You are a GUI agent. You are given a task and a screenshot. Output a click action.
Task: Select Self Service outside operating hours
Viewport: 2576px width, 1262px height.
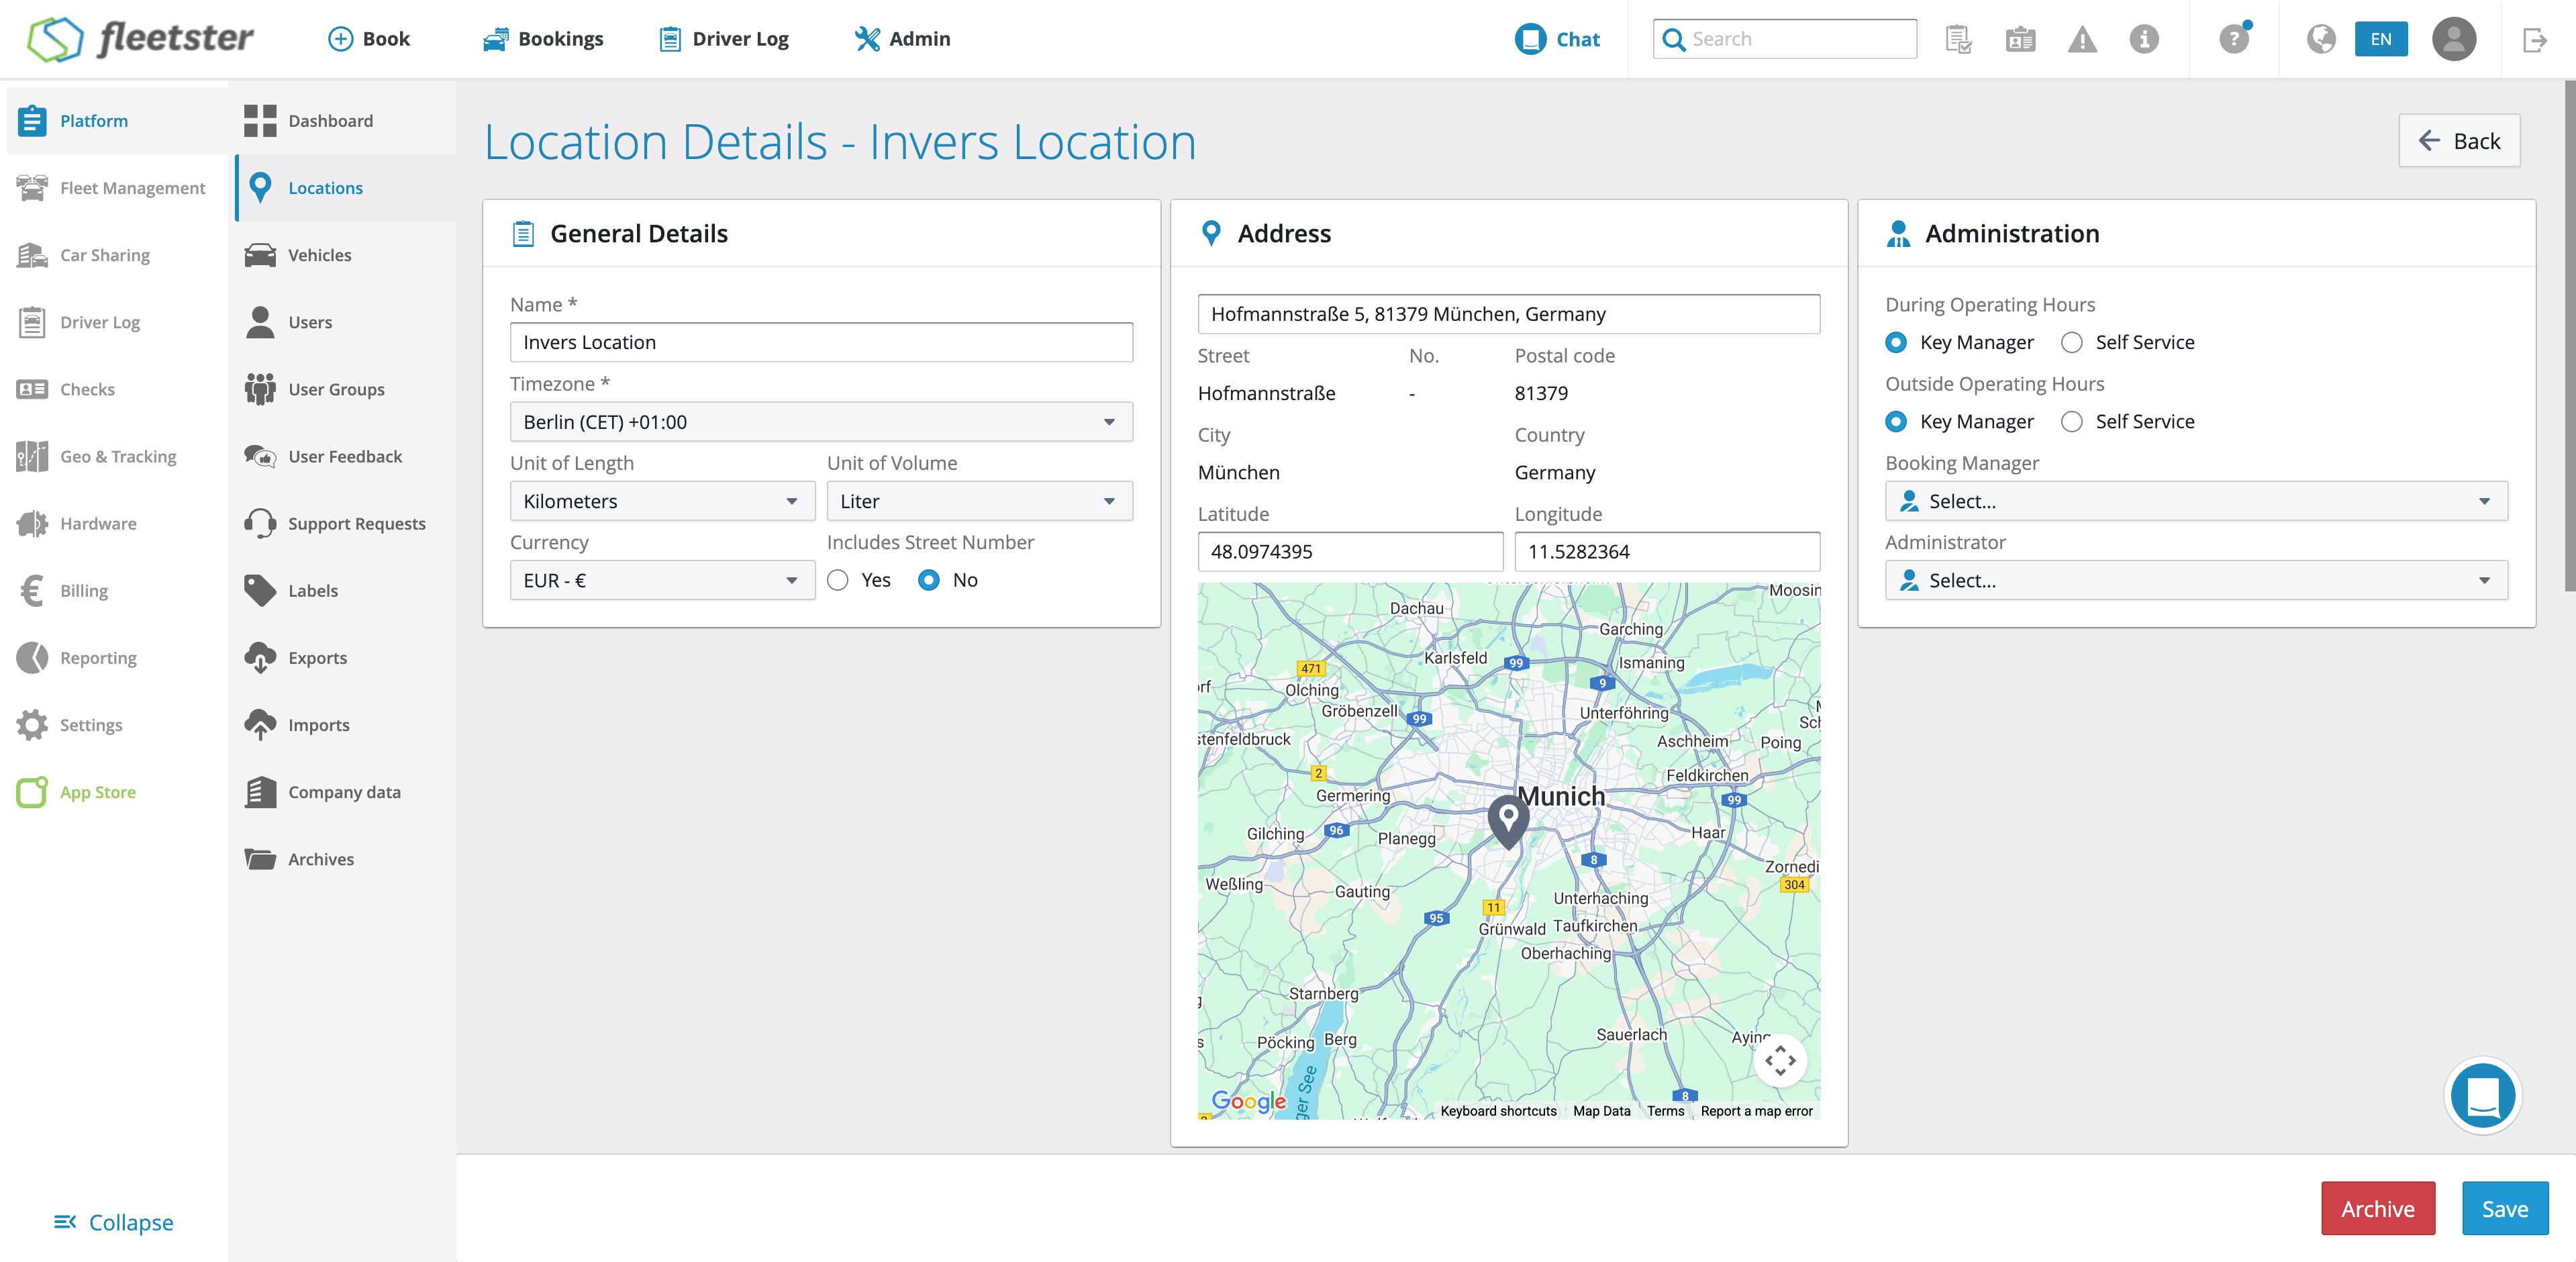pos(2071,421)
